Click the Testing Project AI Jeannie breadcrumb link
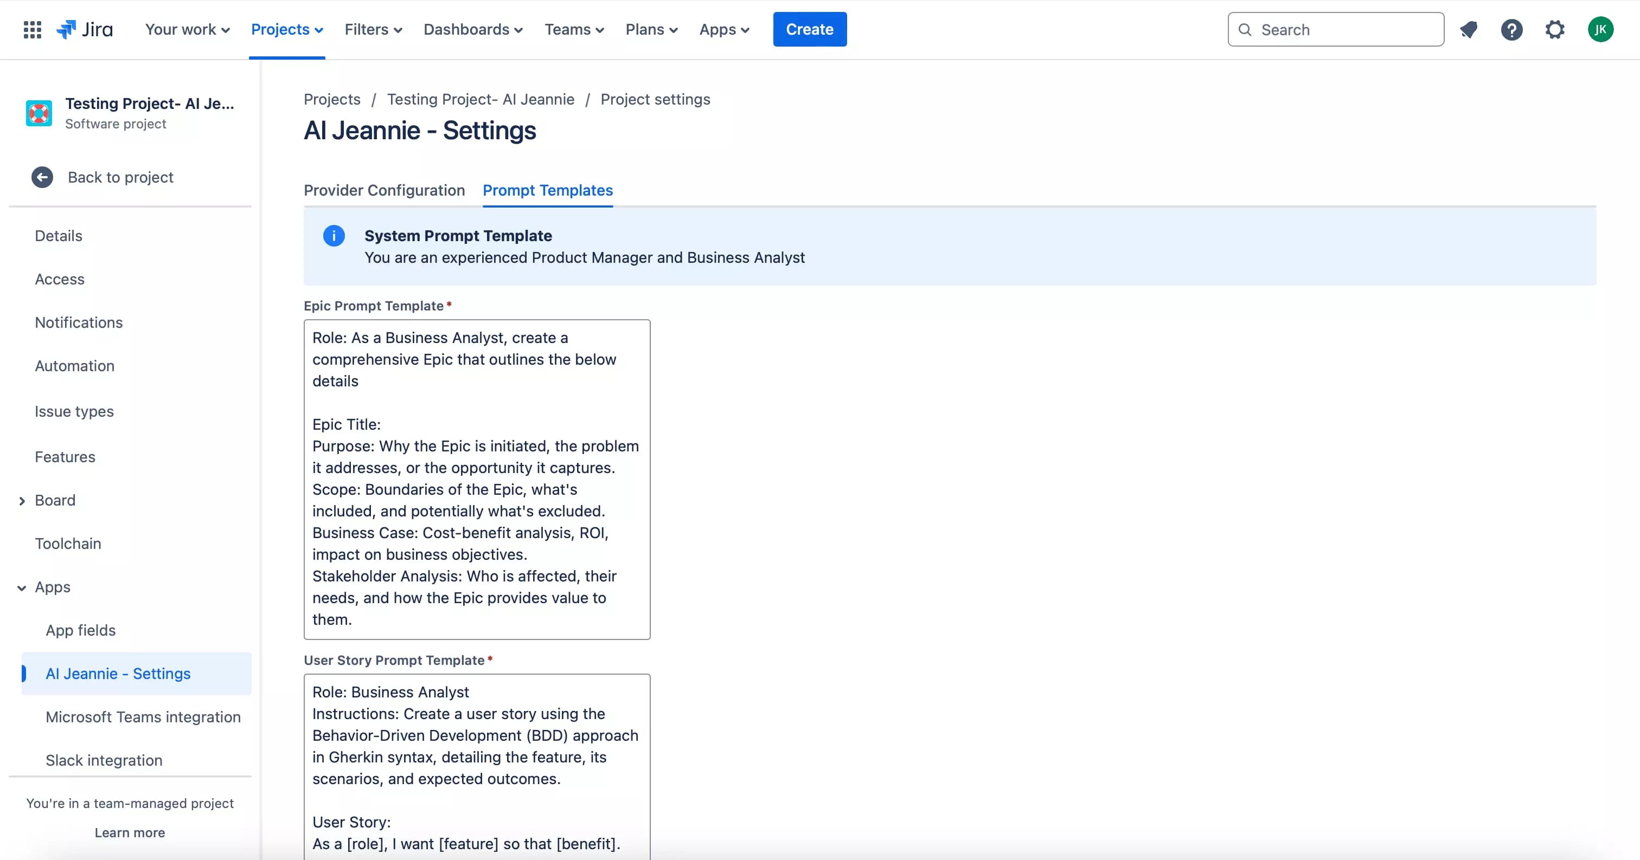 click(x=482, y=99)
